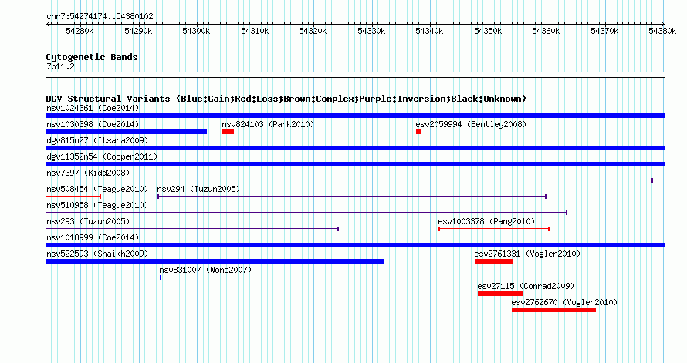This screenshot has height=363, width=687.
Task: Click the esv1003378 red loss line
Action: [x=494, y=229]
